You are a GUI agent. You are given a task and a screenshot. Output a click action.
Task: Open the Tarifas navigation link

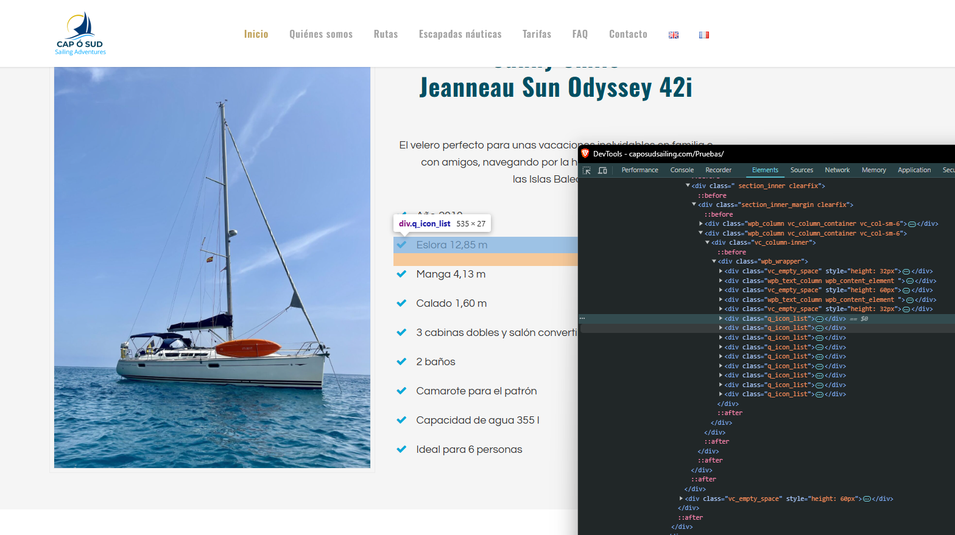[x=537, y=34]
